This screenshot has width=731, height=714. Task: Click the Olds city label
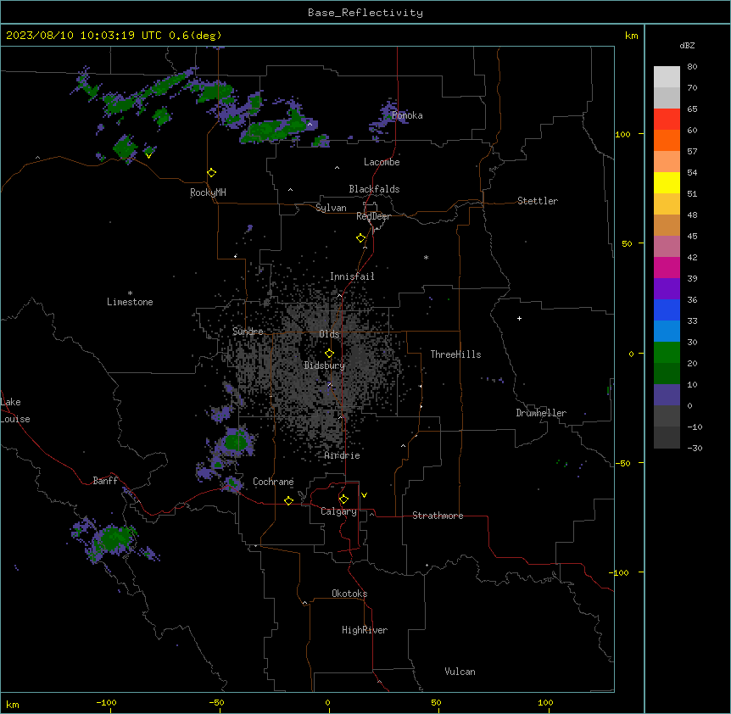[x=329, y=334]
